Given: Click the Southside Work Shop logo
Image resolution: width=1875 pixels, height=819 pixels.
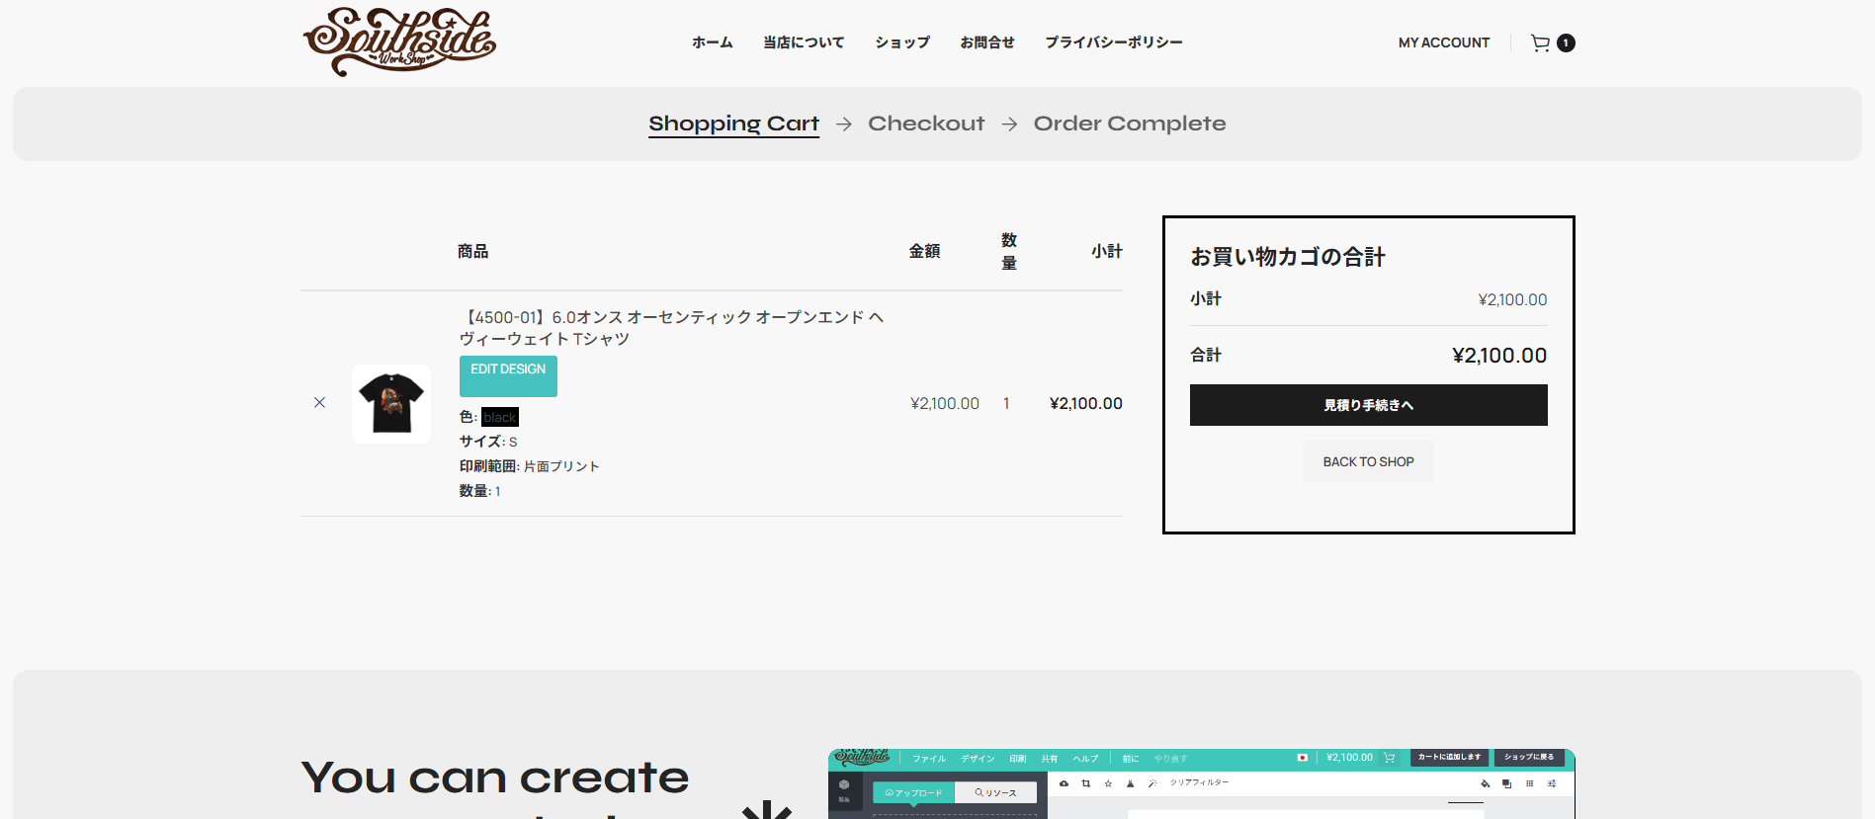Looking at the screenshot, I should (x=399, y=41).
